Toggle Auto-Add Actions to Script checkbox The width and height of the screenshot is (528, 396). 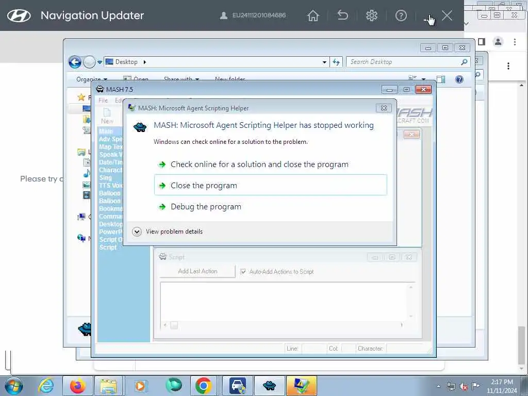click(243, 271)
